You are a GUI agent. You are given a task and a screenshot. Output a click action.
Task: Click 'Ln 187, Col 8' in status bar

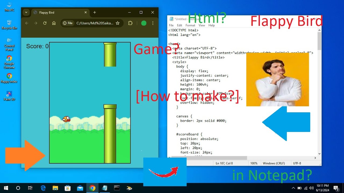pyautogui.click(x=224, y=163)
